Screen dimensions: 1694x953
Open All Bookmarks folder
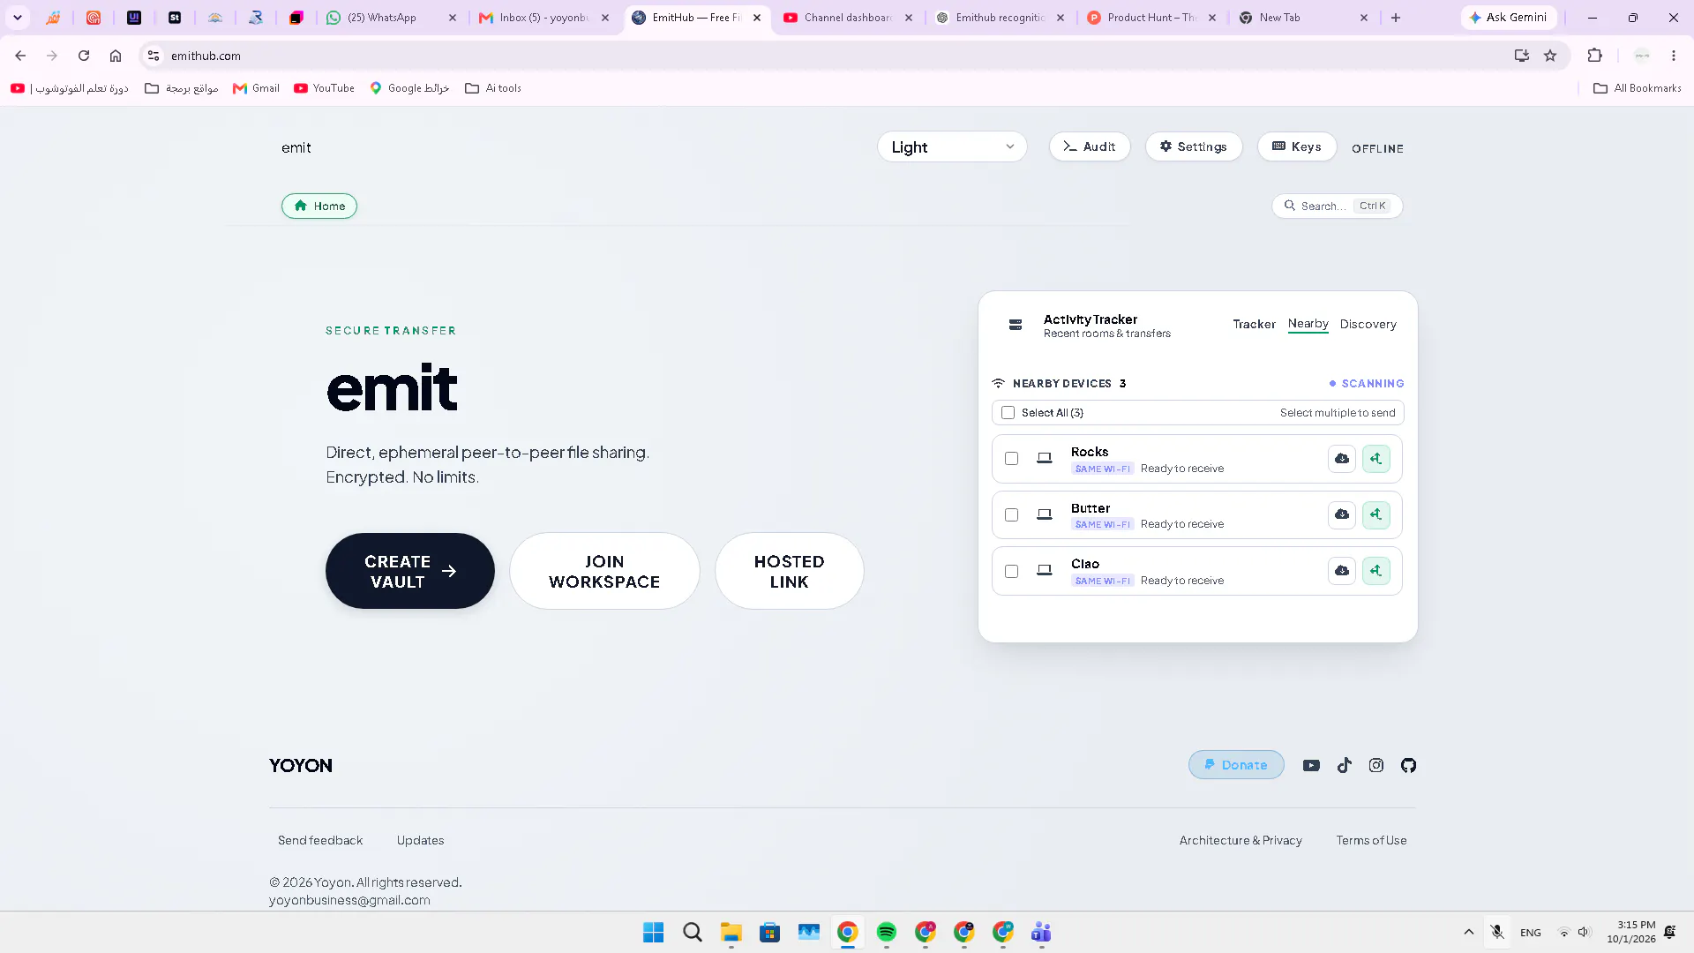[1638, 88]
